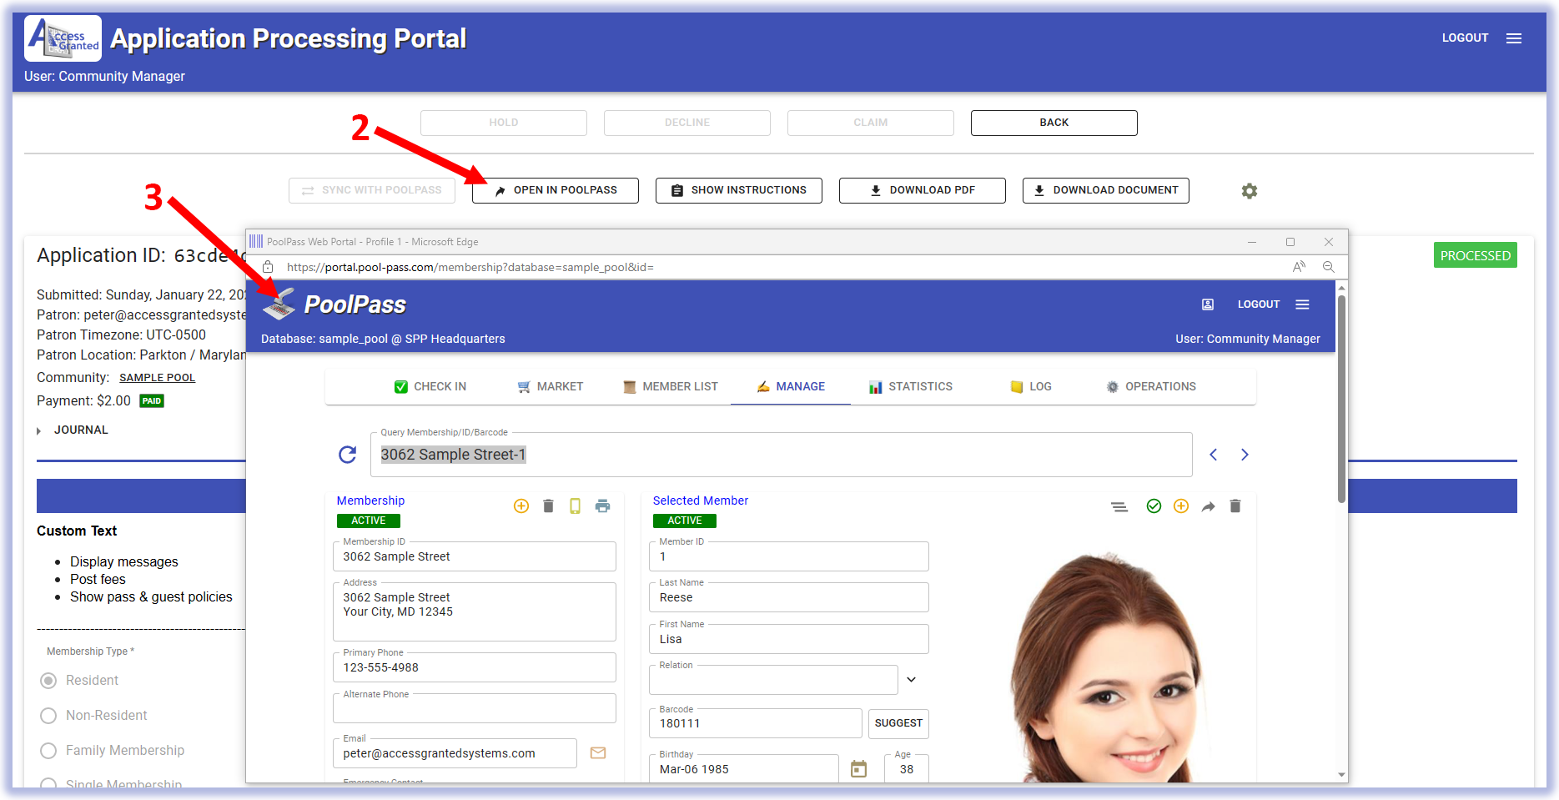Send email using the envelope icon
Viewport: 1559px width, 800px height.
(x=598, y=753)
